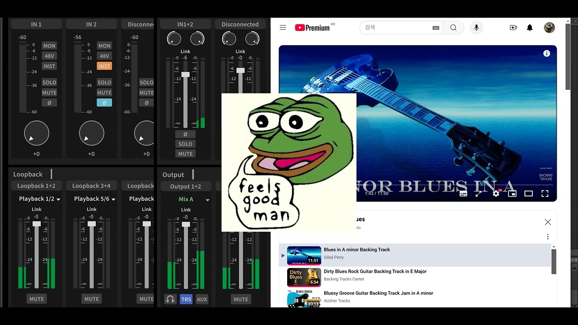Click the right pan knob on IN1+2
Image resolution: width=578 pixels, height=325 pixels.
pos(197,39)
